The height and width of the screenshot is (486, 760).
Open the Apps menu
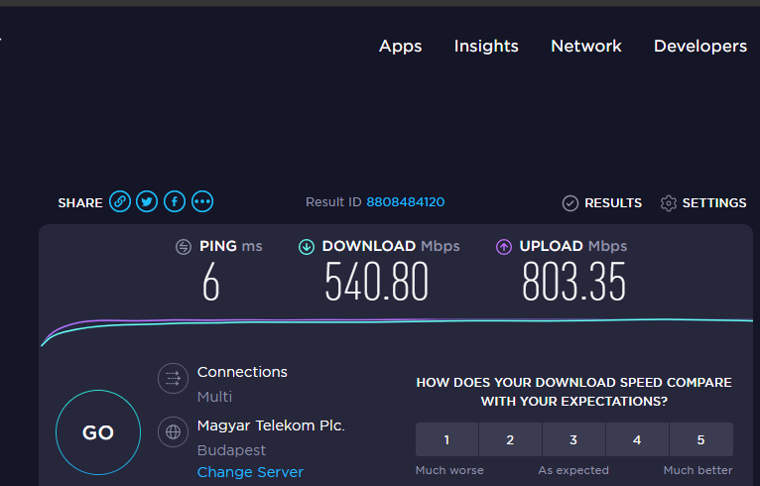(x=401, y=46)
